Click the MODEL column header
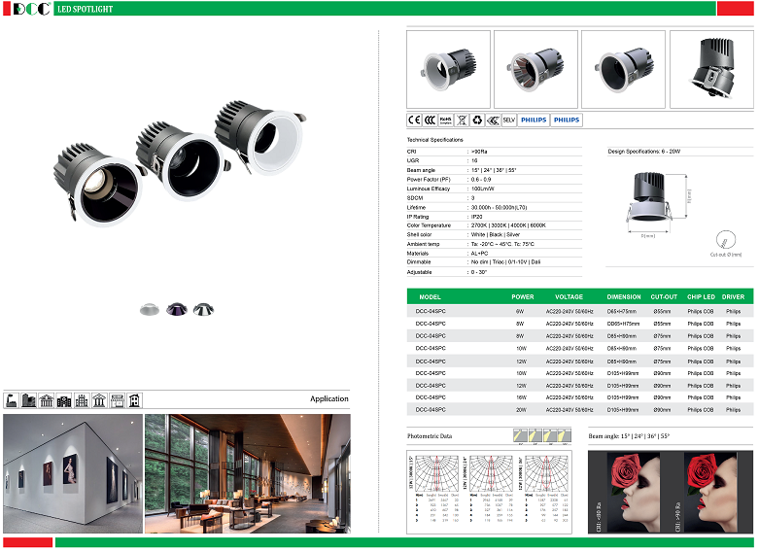759x551 pixels. click(430, 296)
